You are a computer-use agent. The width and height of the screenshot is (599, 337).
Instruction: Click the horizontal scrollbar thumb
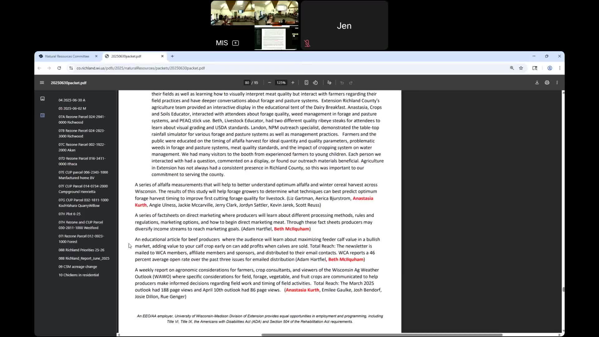(x=382, y=335)
